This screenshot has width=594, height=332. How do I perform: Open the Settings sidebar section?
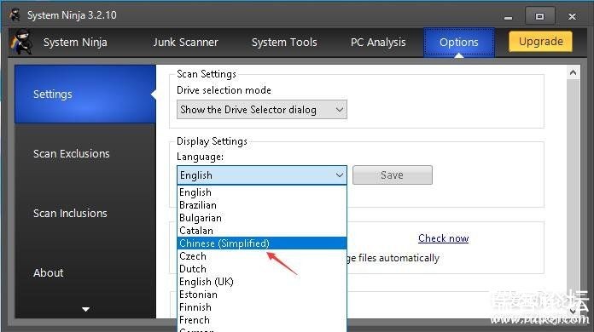point(85,94)
